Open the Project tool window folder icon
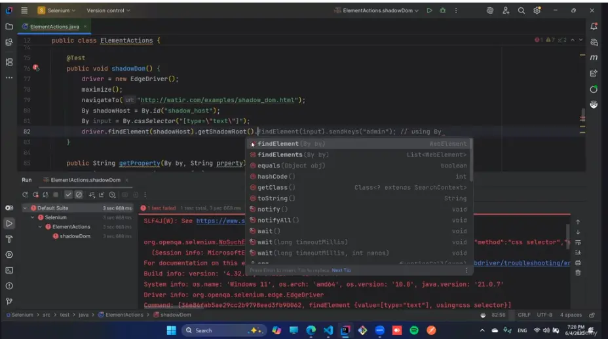 (x=9, y=27)
